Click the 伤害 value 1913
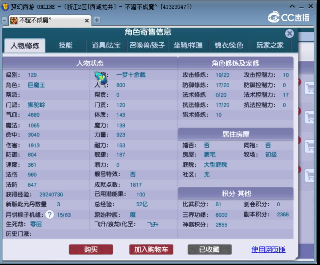320x265 pixels. [34, 145]
